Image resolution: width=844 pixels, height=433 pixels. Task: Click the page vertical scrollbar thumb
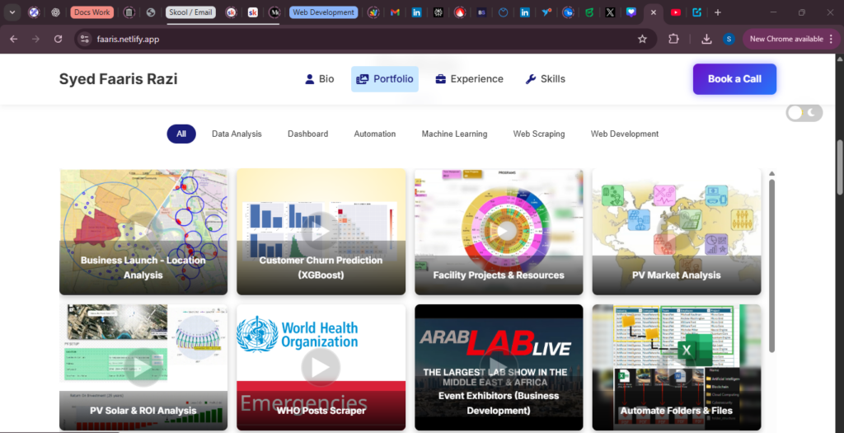click(840, 167)
